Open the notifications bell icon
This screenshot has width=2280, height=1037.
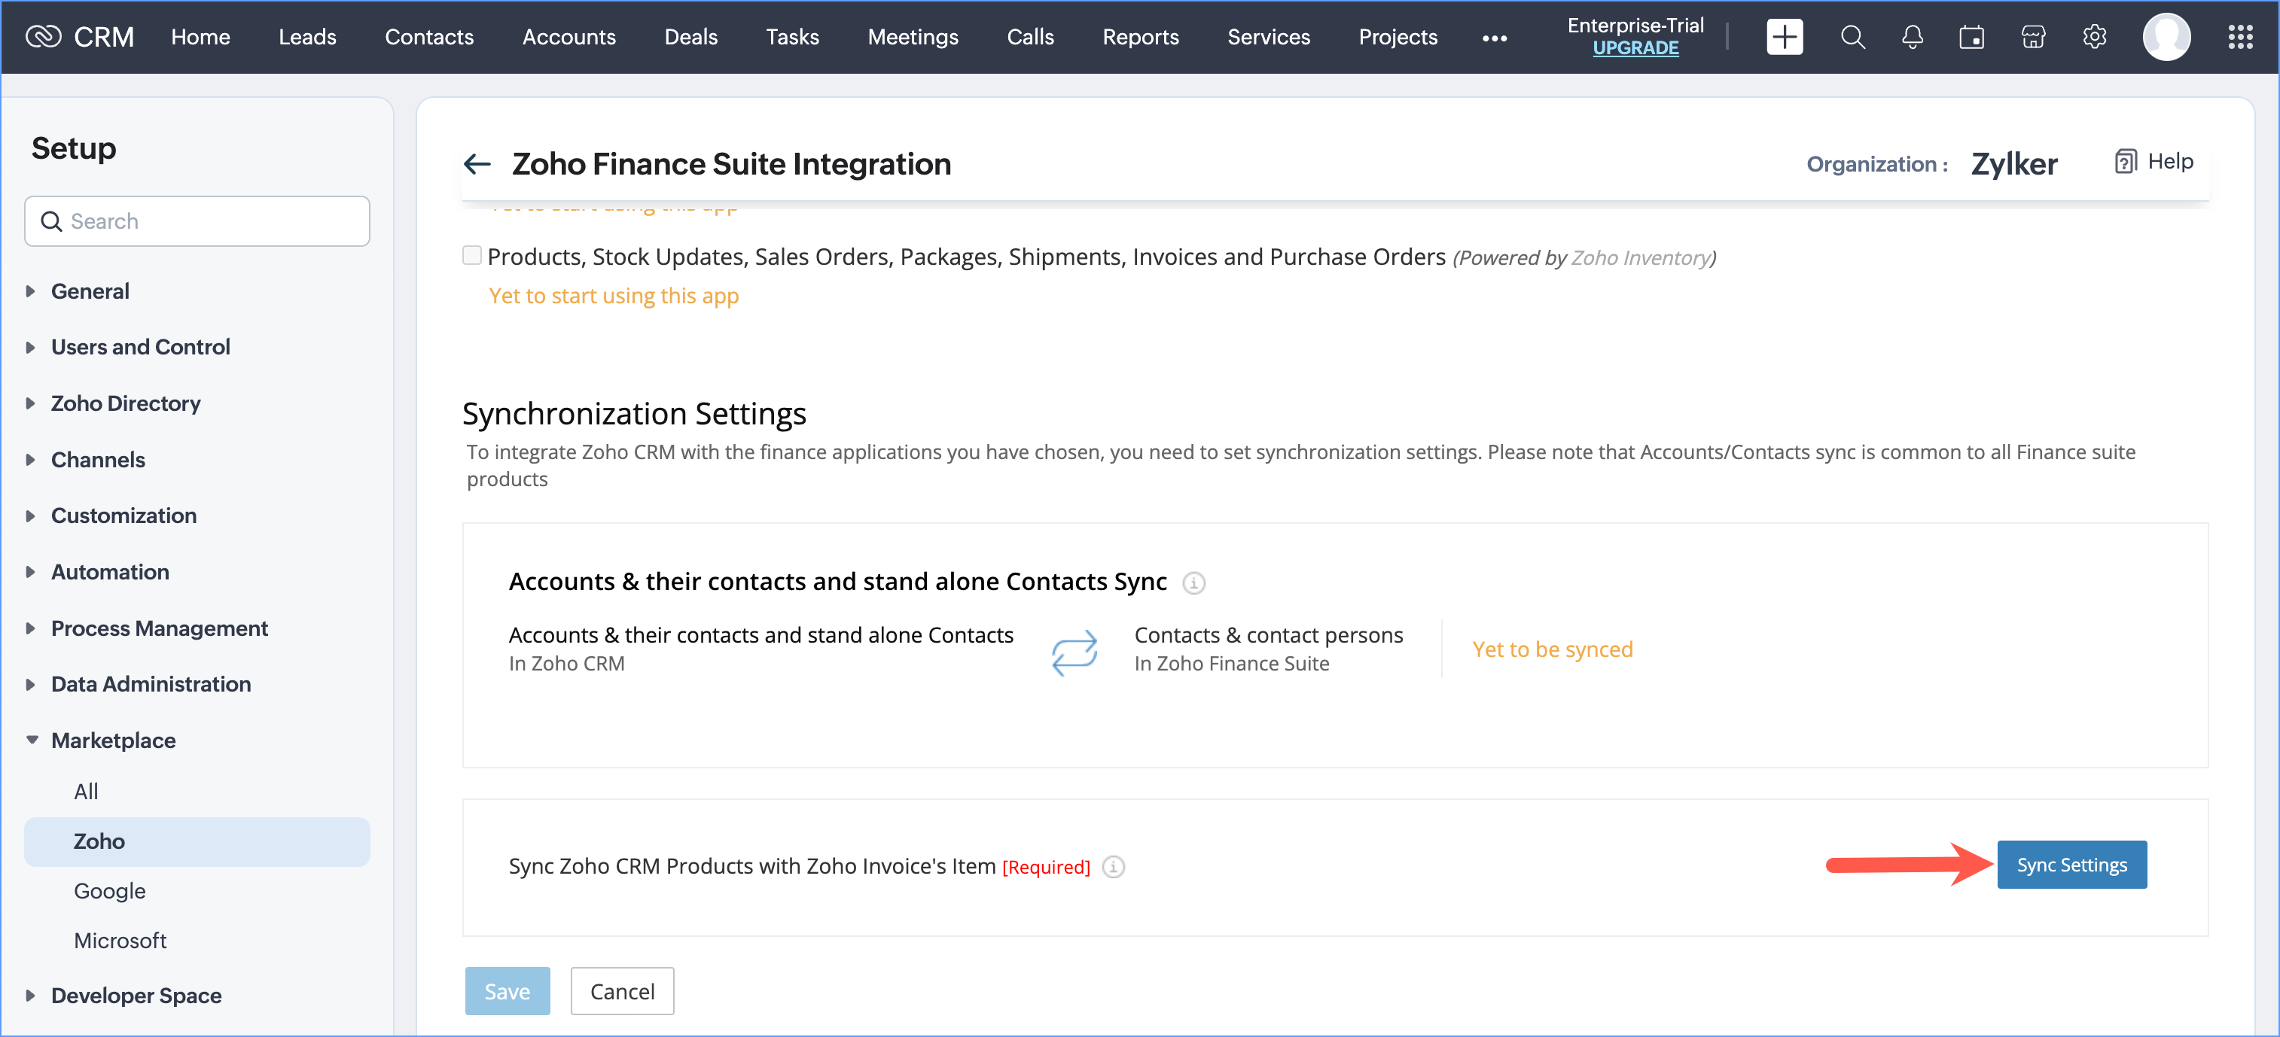pos(1912,37)
